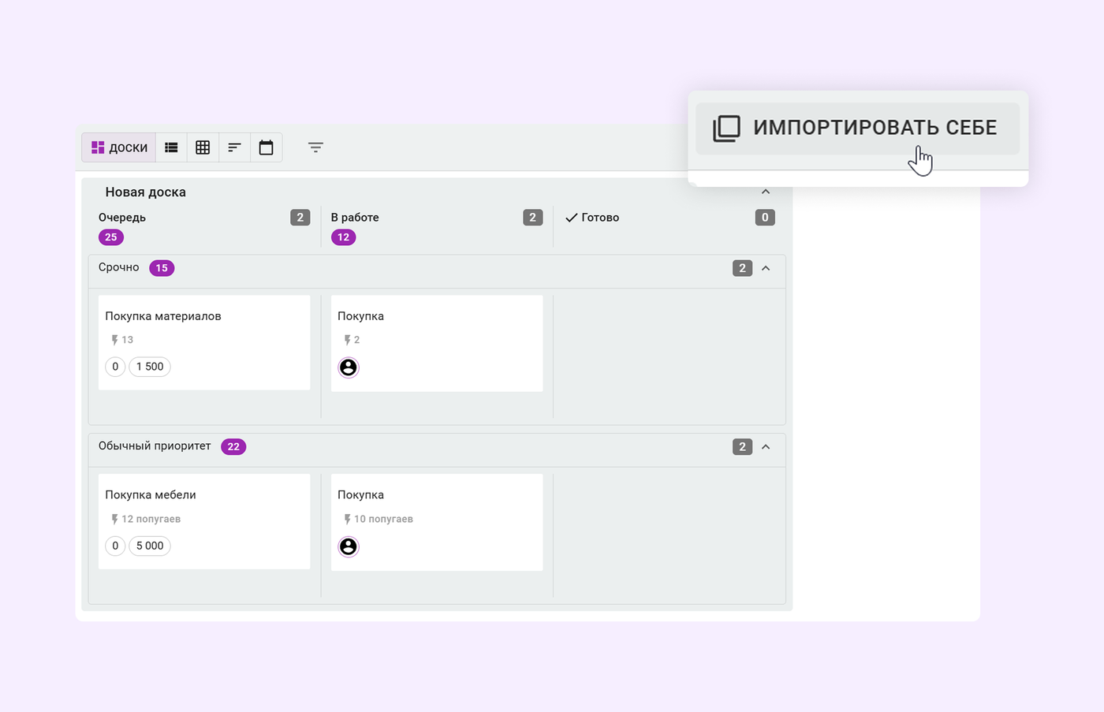Click the Очередь column header
The image size is (1104, 712).
coord(122,218)
